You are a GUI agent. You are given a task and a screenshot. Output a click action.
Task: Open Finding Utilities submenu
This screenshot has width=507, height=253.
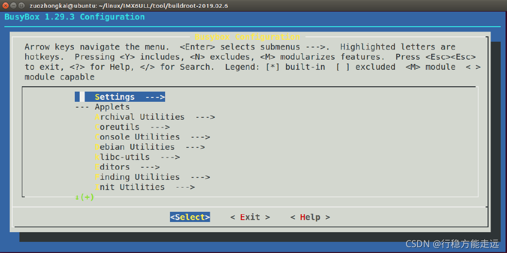tap(152, 177)
